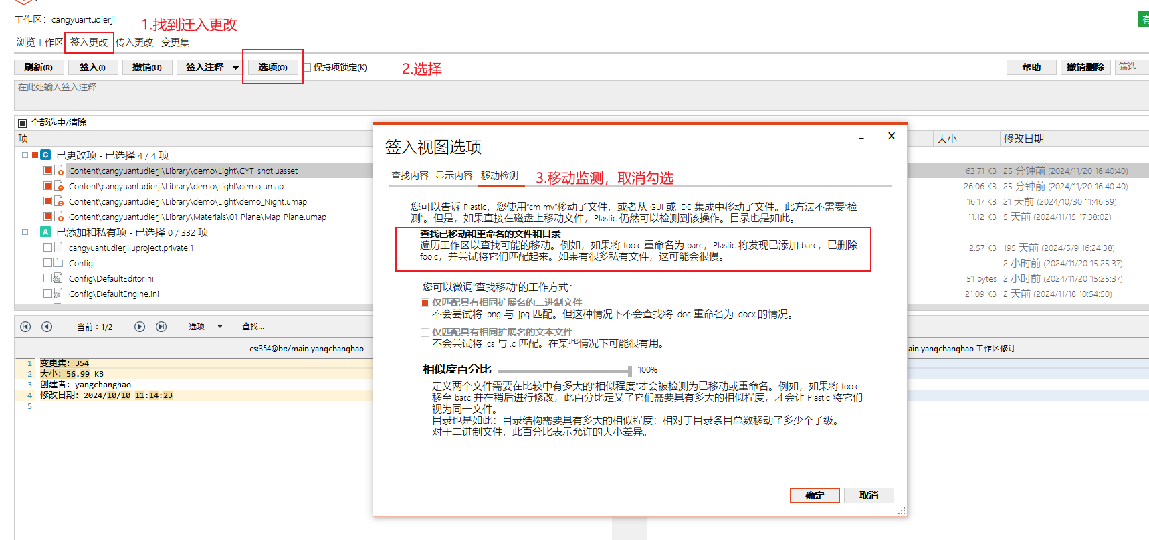1149x540 pixels.
Task: Click the DefaultEditor.ini file icon
Action: (x=58, y=278)
